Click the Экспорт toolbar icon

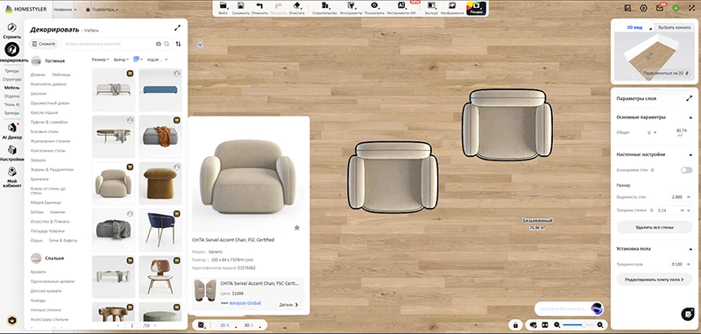[431, 8]
